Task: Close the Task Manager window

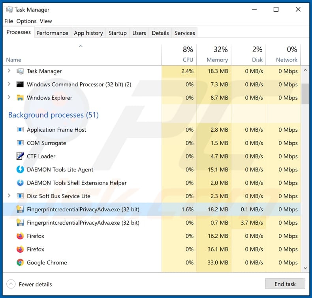Action: [298, 9]
